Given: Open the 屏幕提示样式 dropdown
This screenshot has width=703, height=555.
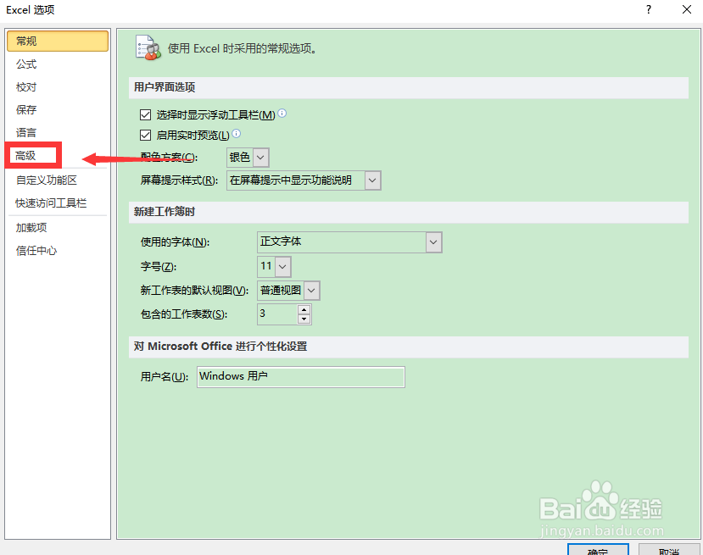Looking at the screenshot, I should pos(371,180).
